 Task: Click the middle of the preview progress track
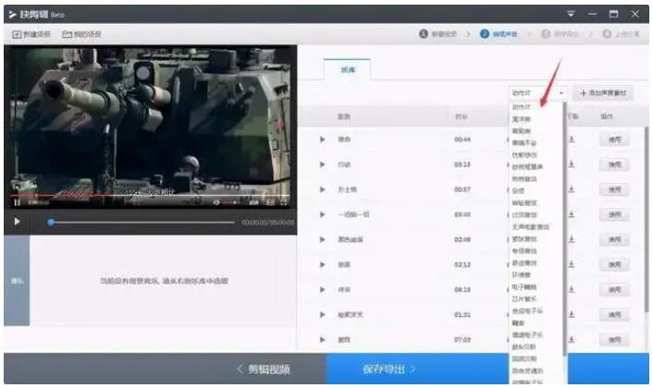pos(141,223)
